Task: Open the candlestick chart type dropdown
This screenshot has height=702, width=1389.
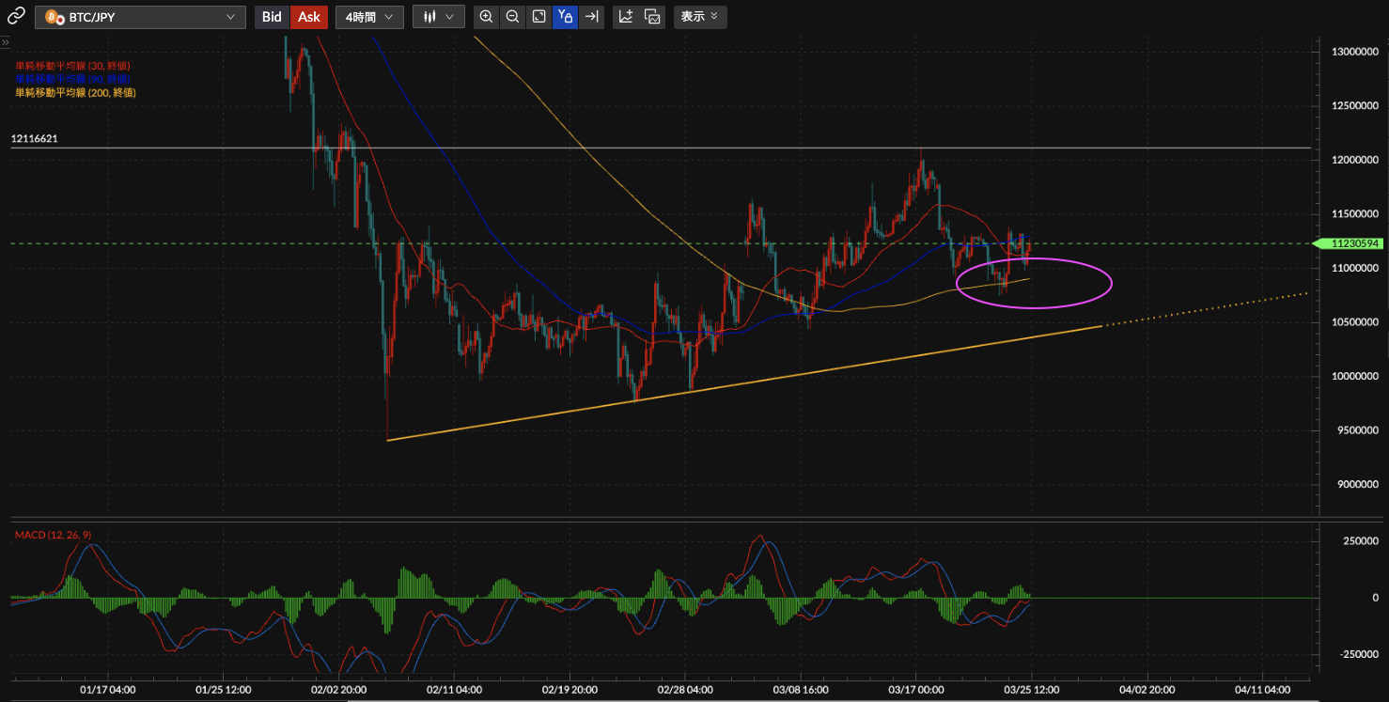Action: [438, 17]
